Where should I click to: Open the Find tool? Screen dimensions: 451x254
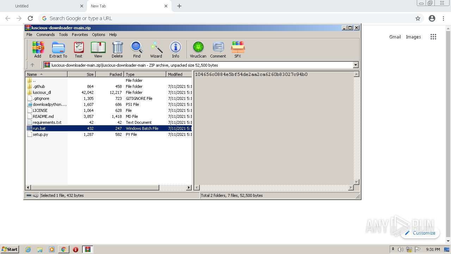(137, 49)
